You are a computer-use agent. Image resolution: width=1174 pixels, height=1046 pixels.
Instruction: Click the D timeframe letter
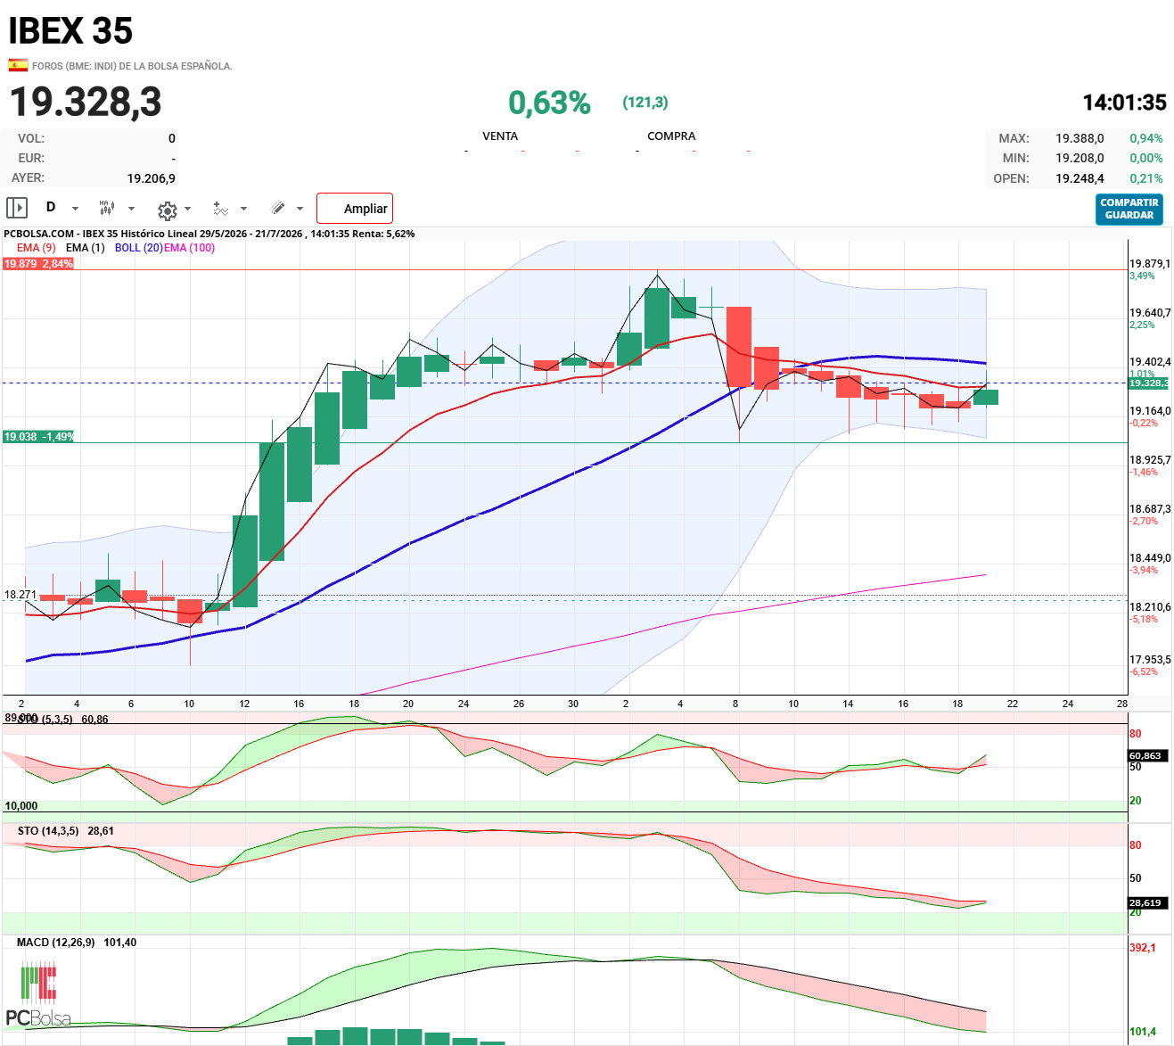click(51, 207)
